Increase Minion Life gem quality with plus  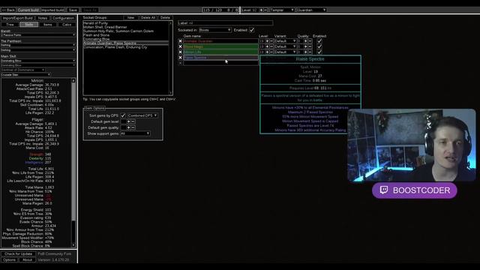pyautogui.click(x=306, y=52)
